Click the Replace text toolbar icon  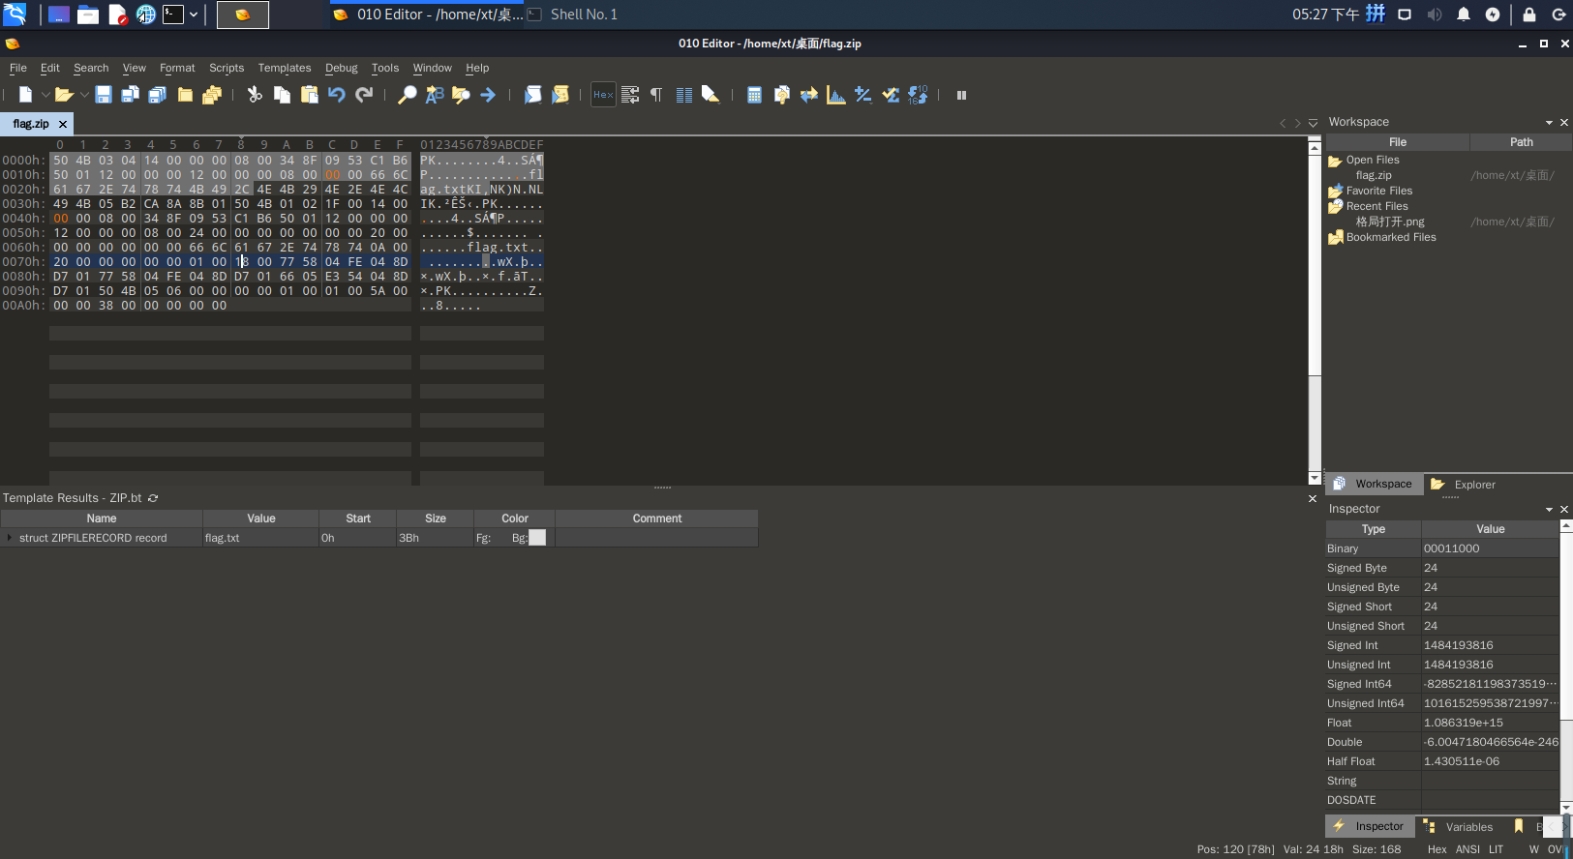[435, 95]
